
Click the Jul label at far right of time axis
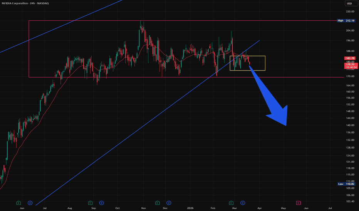coord(330,208)
